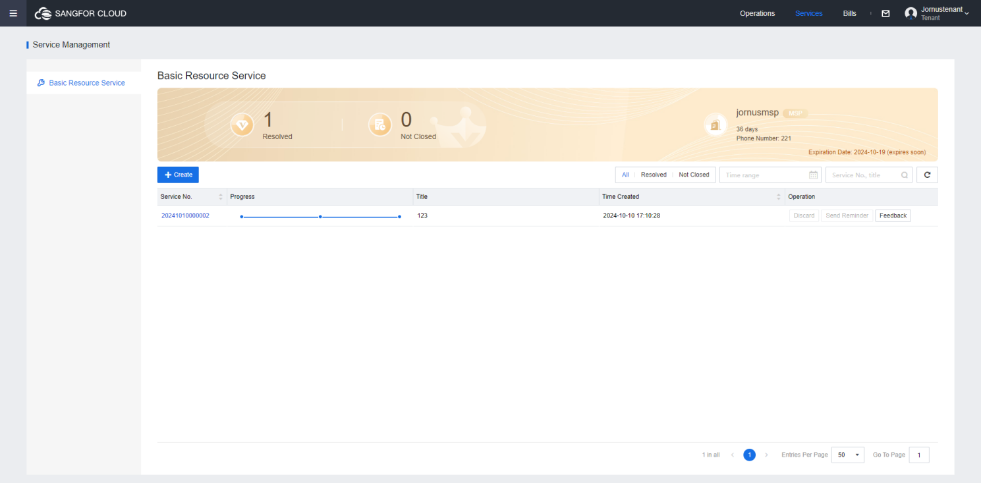Click the Discard button
This screenshot has height=483, width=981.
[x=804, y=215]
